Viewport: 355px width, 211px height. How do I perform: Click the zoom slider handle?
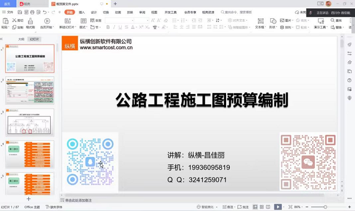(x=325, y=207)
